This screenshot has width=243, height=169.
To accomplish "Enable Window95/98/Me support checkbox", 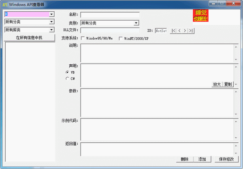I will pyautogui.click(x=83, y=38).
